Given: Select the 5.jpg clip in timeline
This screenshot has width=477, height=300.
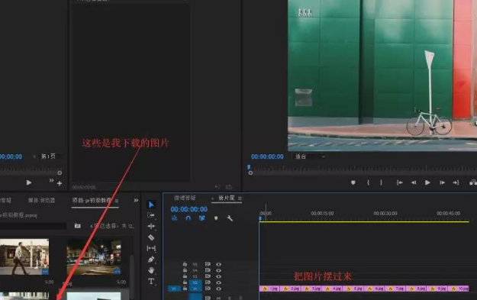Looking at the screenshot, I should pyautogui.click(x=353, y=289).
